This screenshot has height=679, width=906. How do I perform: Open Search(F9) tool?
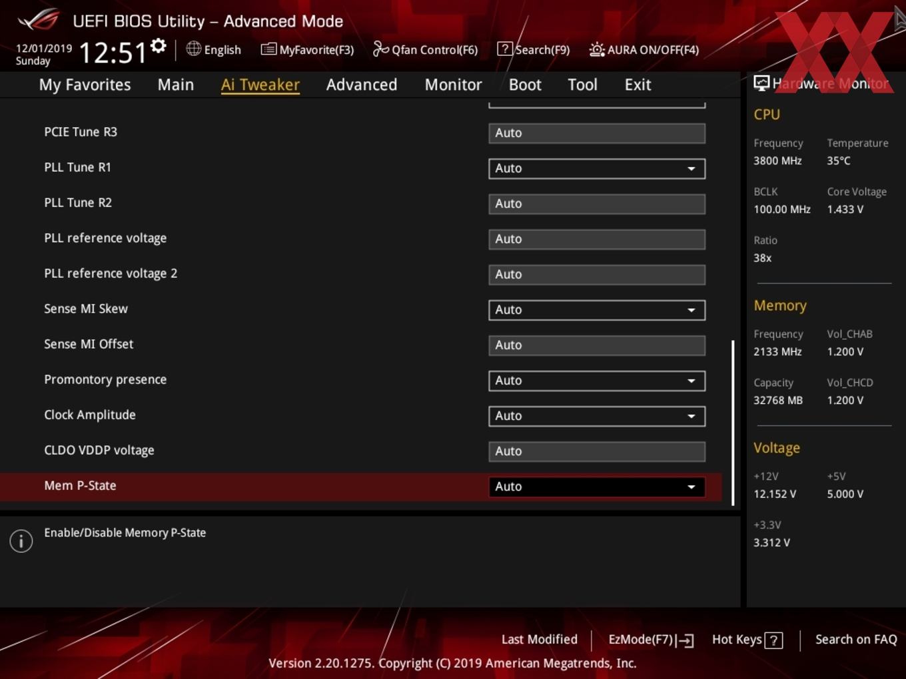point(534,49)
